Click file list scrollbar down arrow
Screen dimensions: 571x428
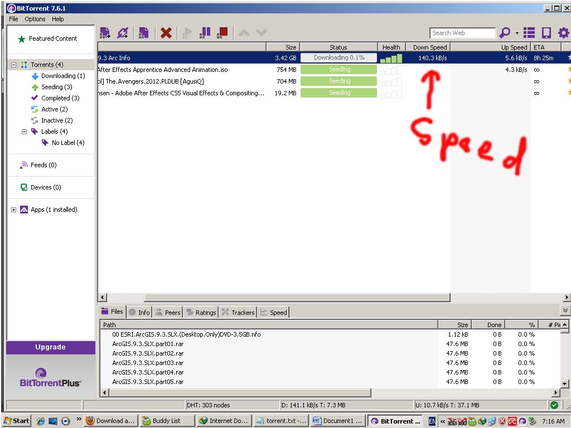[x=564, y=383]
